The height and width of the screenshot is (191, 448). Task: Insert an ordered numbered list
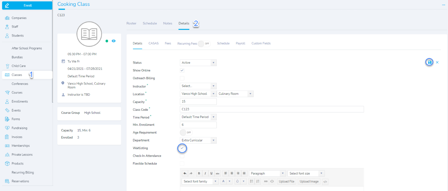258,182
